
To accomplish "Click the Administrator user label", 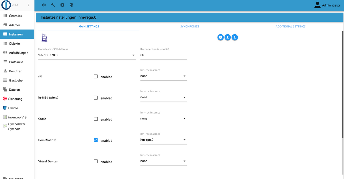I will (x=331, y=5).
